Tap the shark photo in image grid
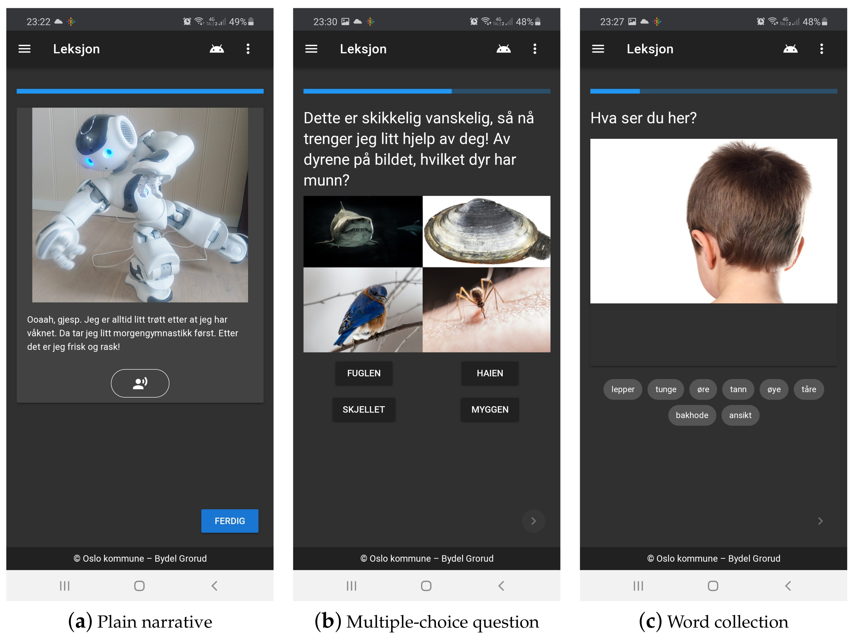 (363, 231)
